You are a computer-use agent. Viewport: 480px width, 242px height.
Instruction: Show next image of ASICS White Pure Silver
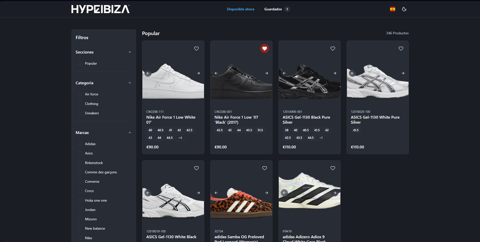click(x=403, y=73)
